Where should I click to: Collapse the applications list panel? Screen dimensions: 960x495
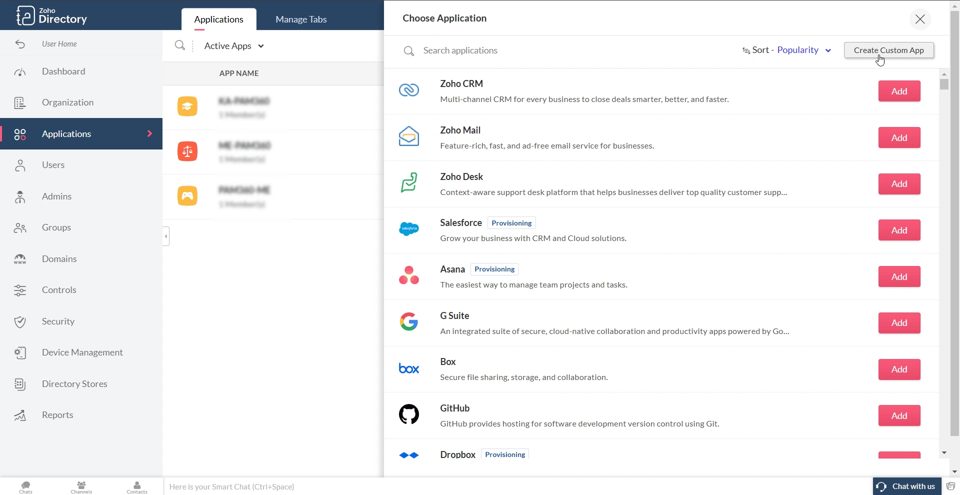tap(165, 236)
